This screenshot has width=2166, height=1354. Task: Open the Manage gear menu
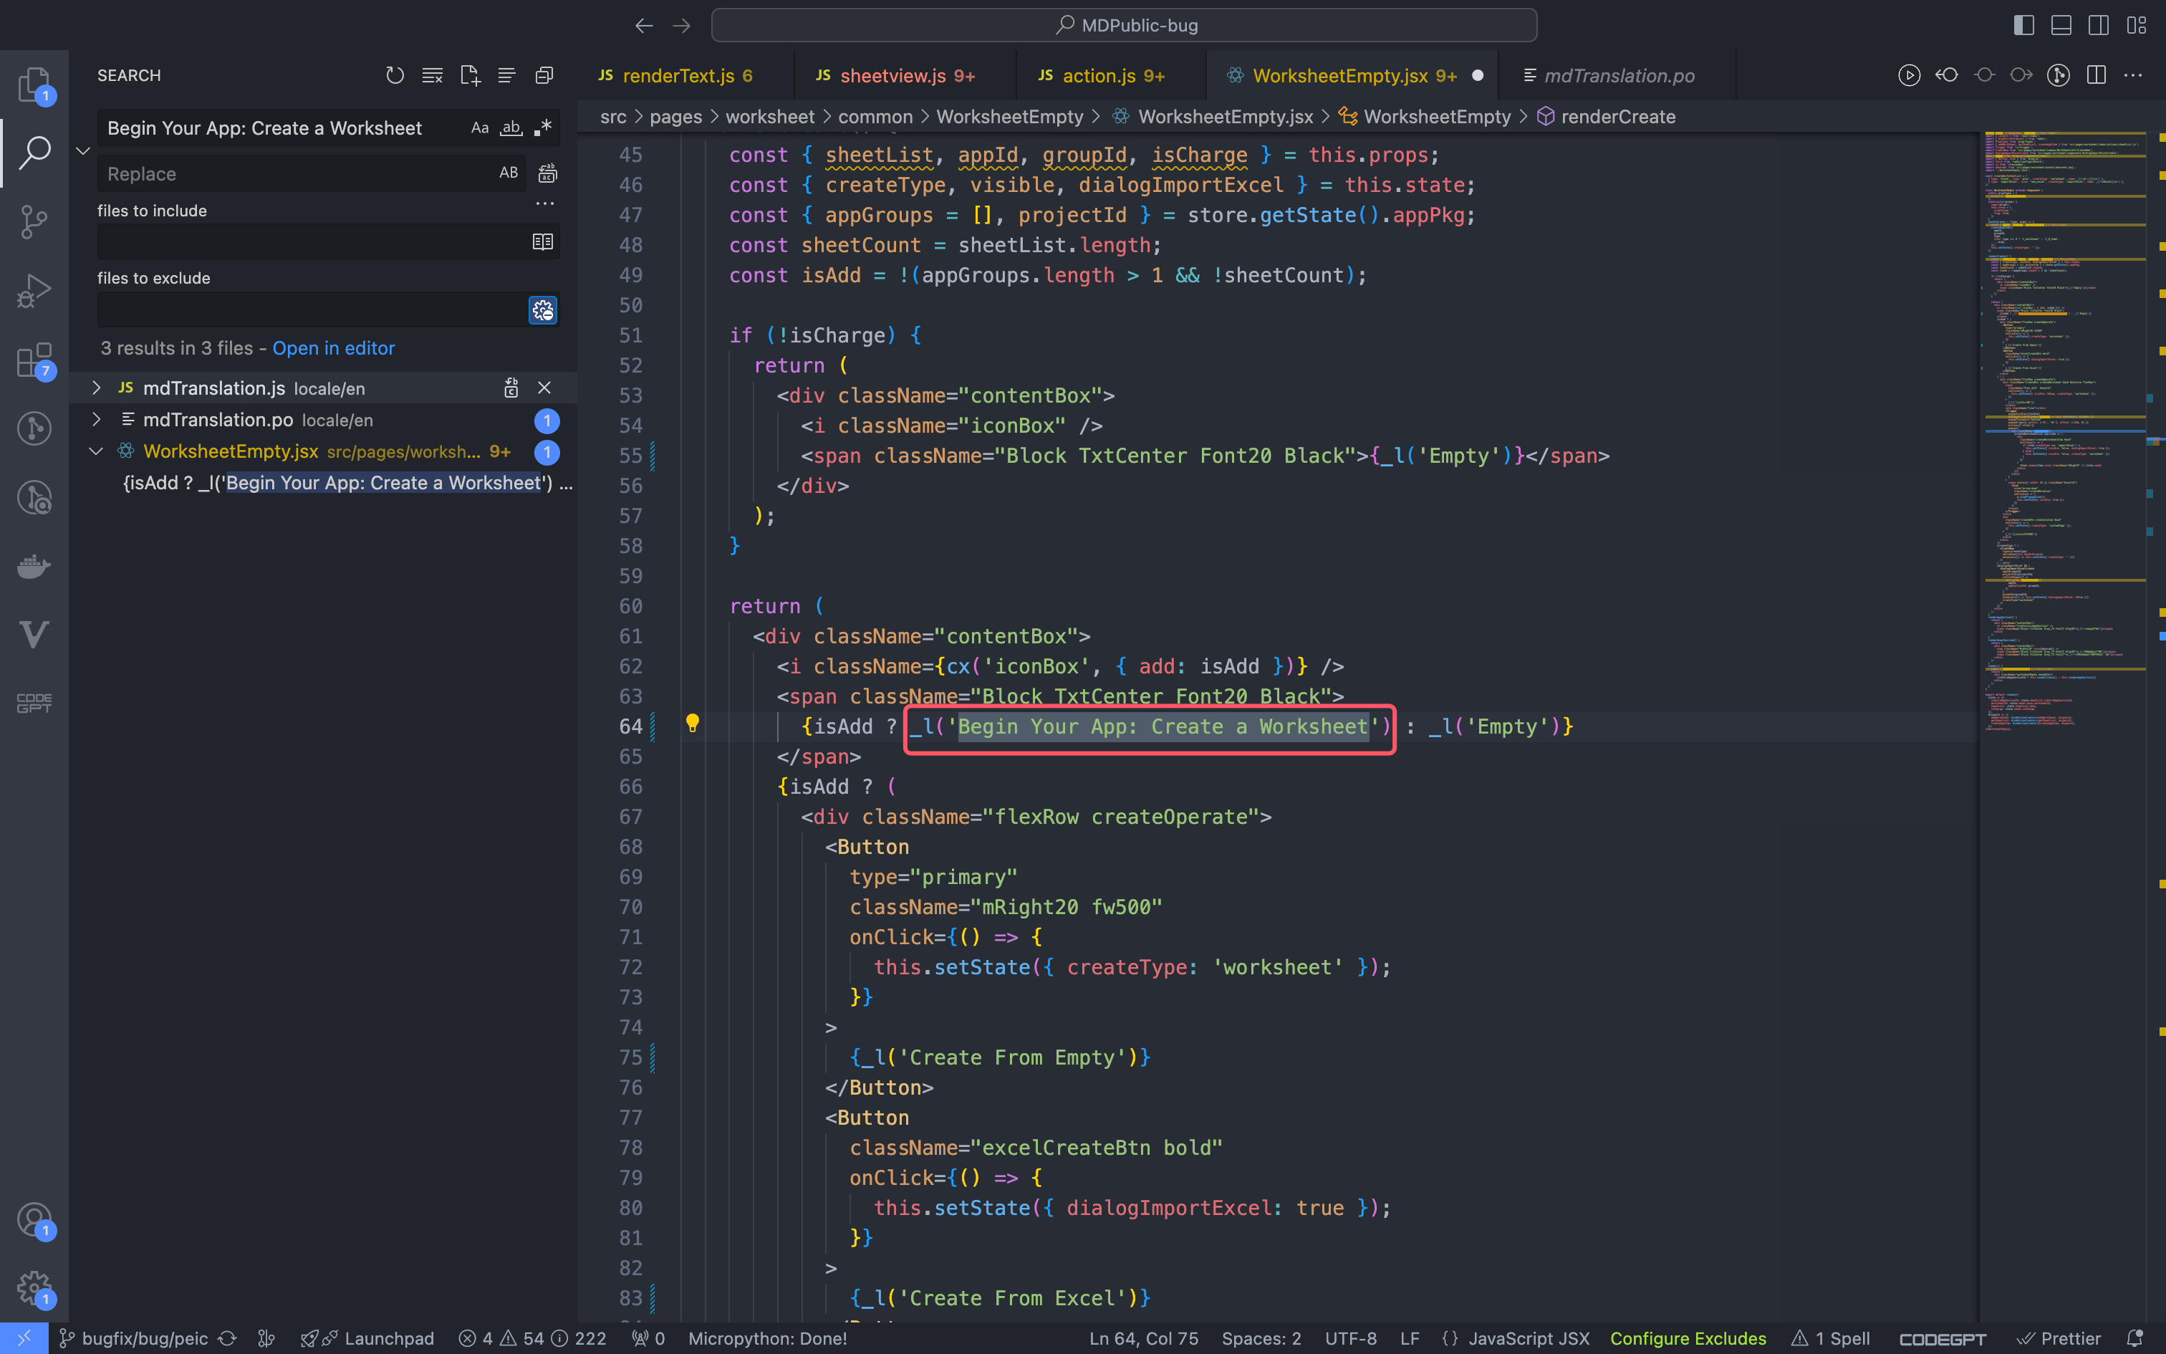click(34, 1289)
